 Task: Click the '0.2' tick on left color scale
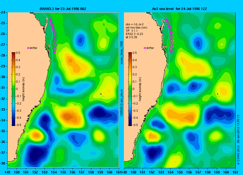click(x=18, y=75)
